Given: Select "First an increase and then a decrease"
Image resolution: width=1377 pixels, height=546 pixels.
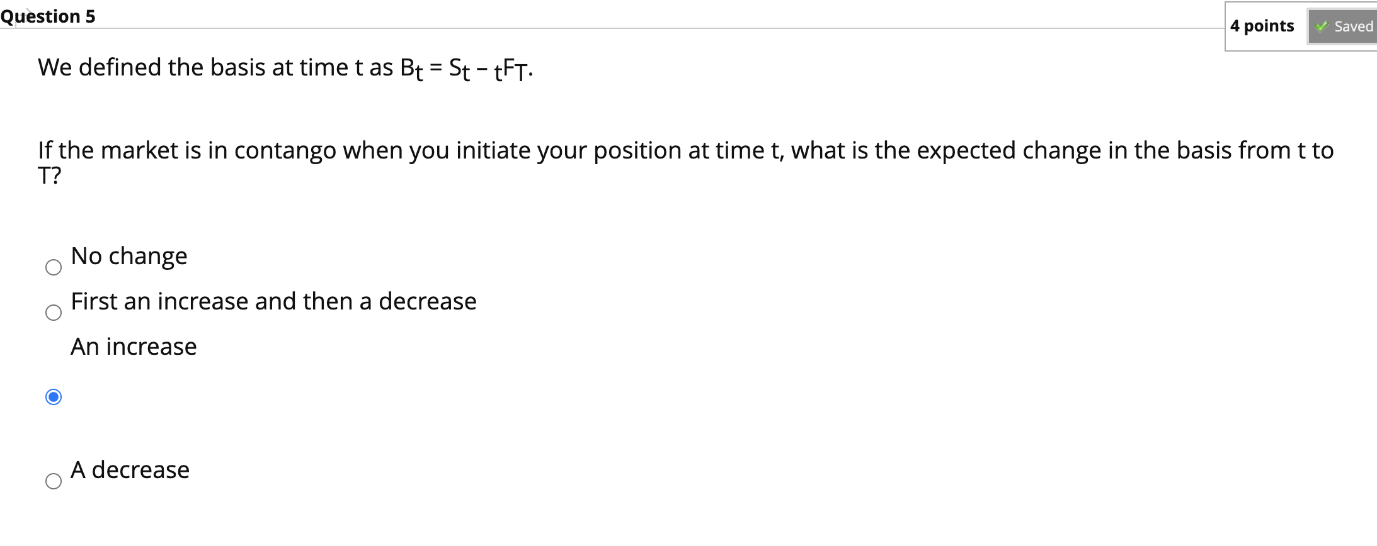Looking at the screenshot, I should (54, 313).
